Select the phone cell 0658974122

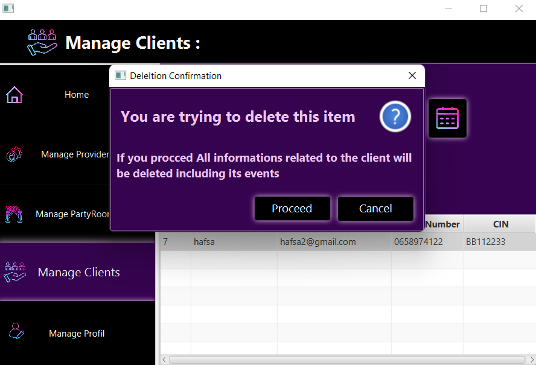[x=427, y=242]
